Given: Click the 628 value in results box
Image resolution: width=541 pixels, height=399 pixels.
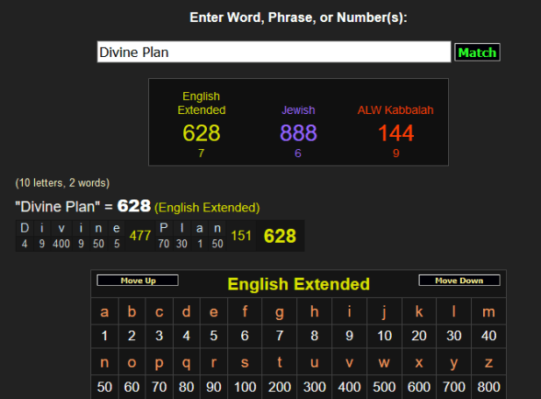Looking at the screenshot, I should tap(202, 133).
